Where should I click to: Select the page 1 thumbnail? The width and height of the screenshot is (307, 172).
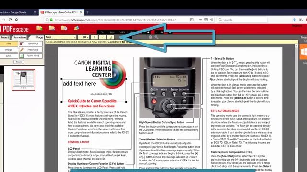tap(24, 80)
